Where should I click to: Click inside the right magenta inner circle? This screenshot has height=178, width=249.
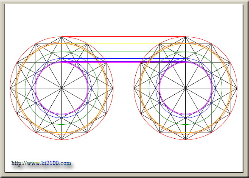(x=176, y=79)
